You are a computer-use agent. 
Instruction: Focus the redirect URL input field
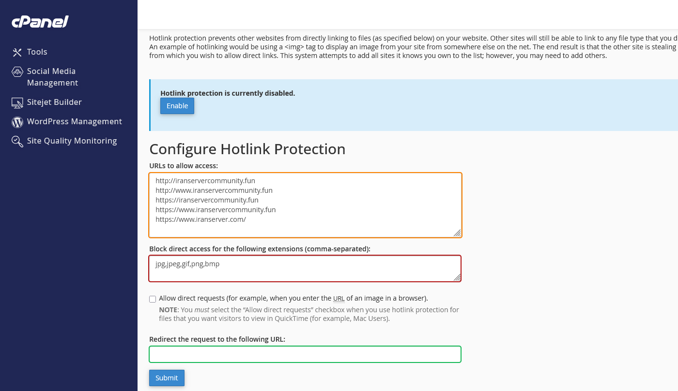point(305,354)
